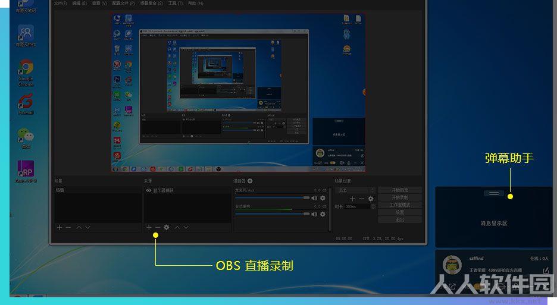Add a scene transition with plus icon

(352, 199)
